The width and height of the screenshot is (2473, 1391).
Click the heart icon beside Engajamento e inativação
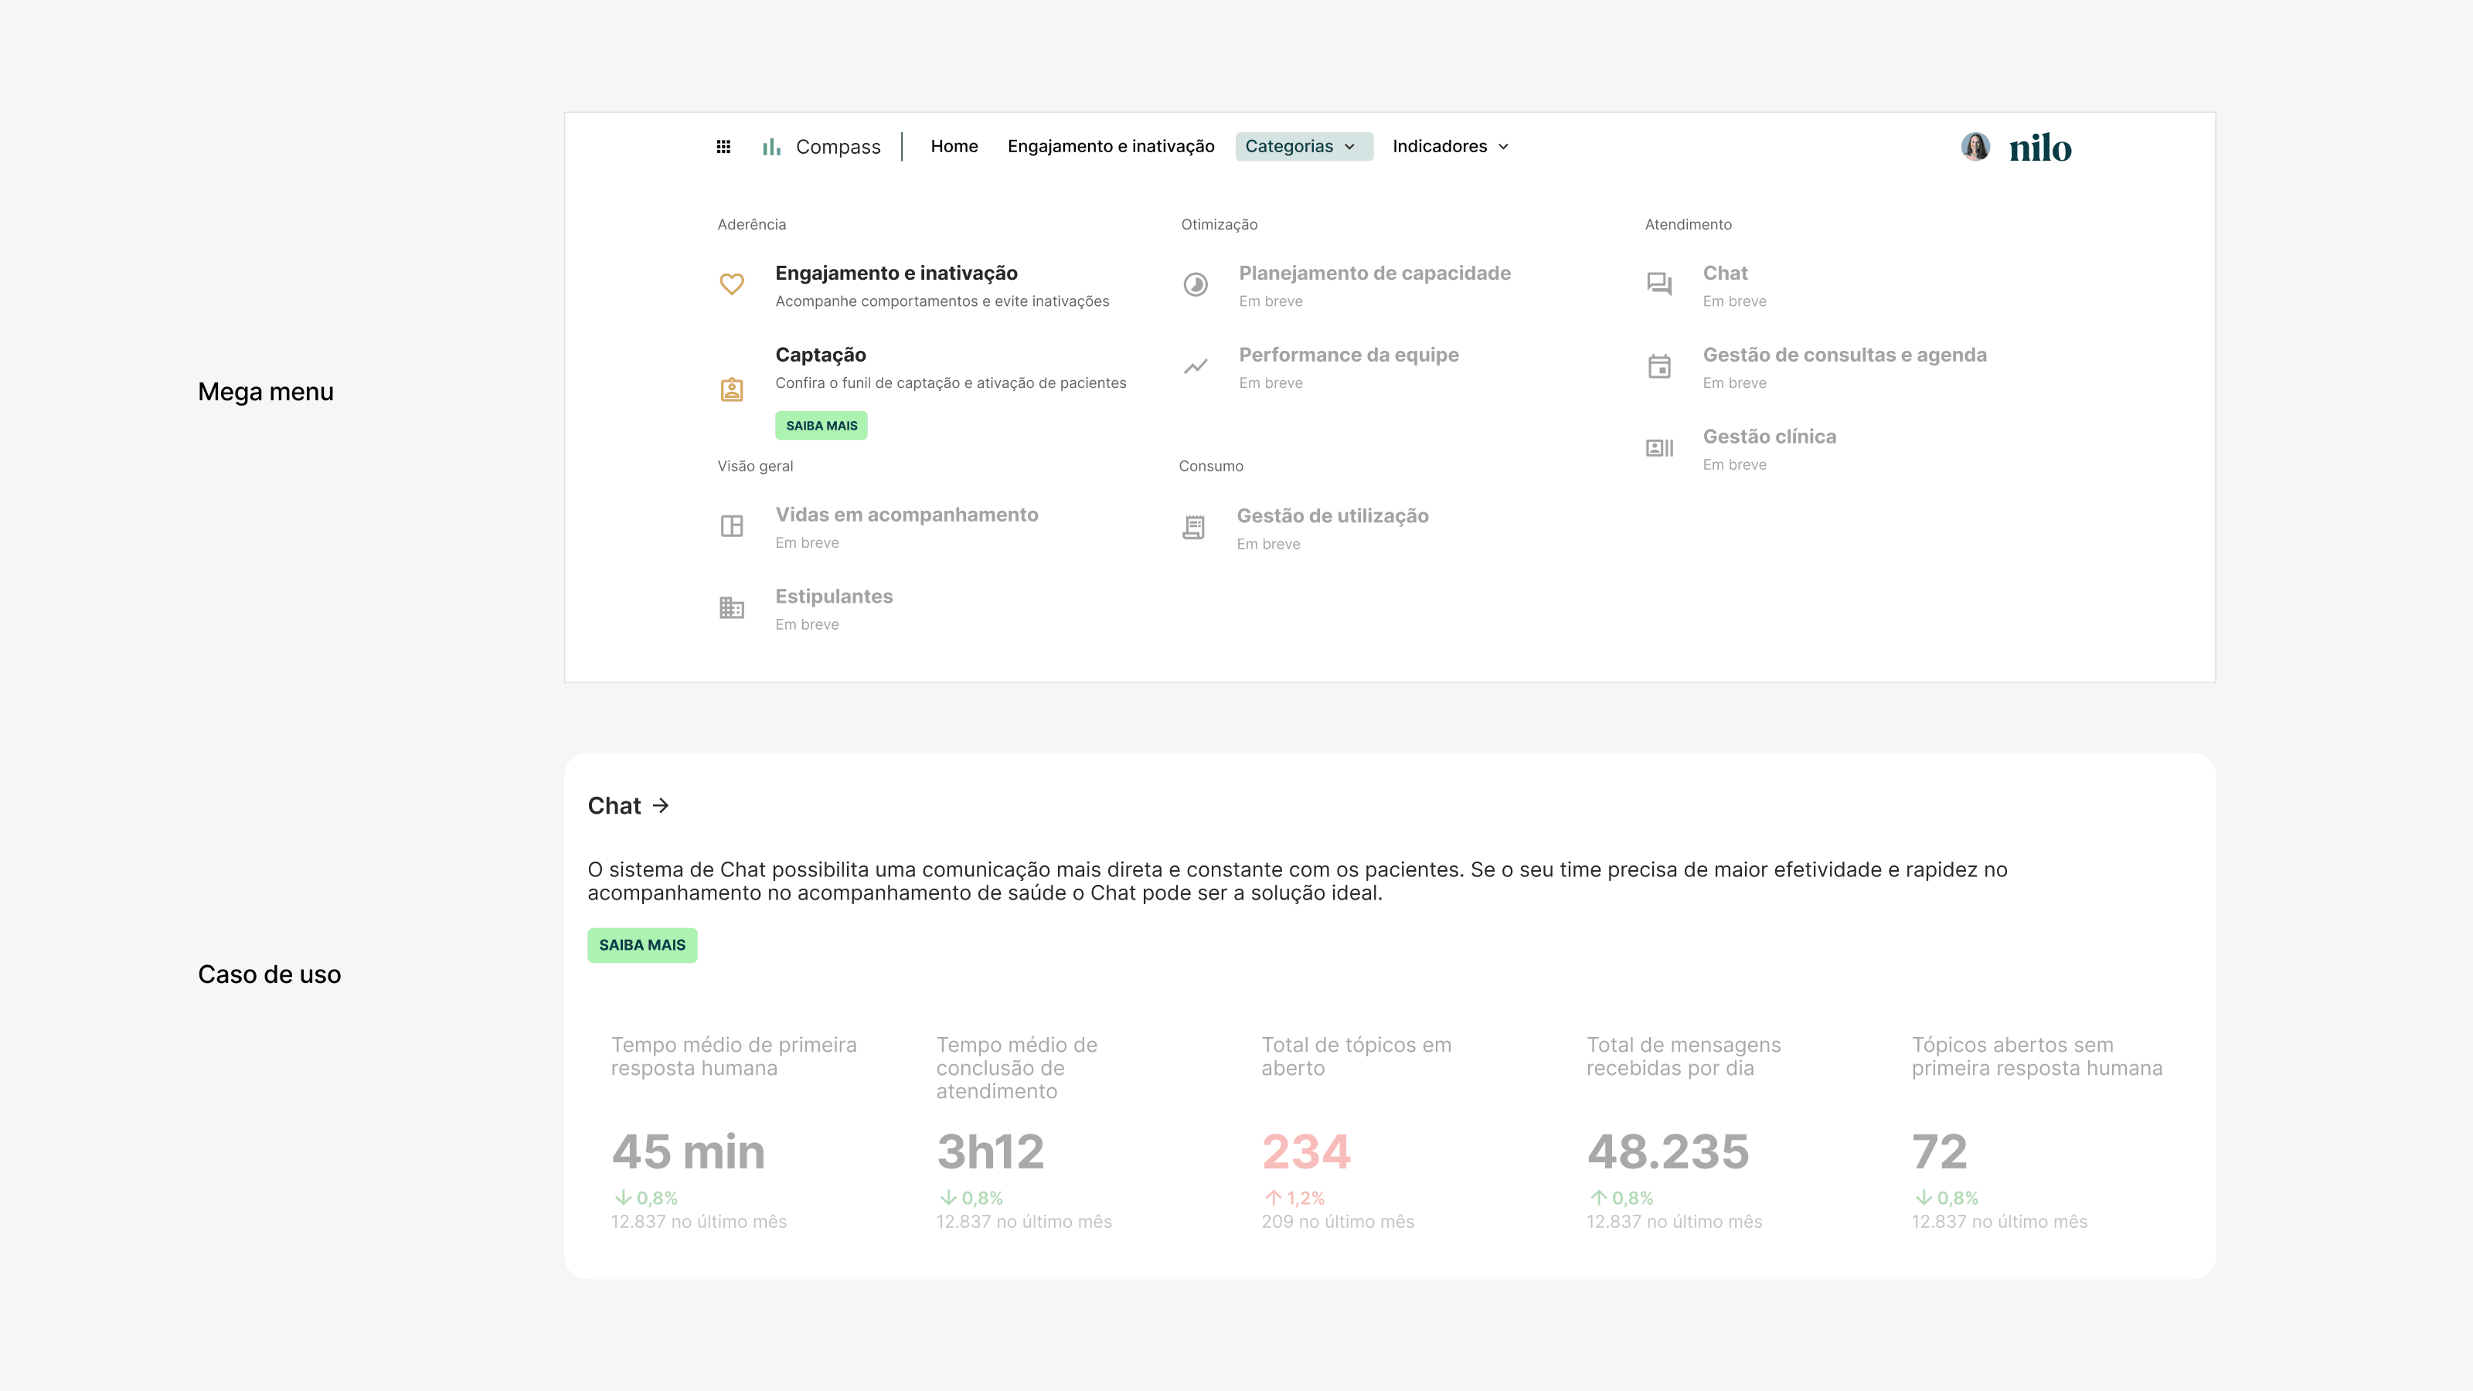[732, 284]
